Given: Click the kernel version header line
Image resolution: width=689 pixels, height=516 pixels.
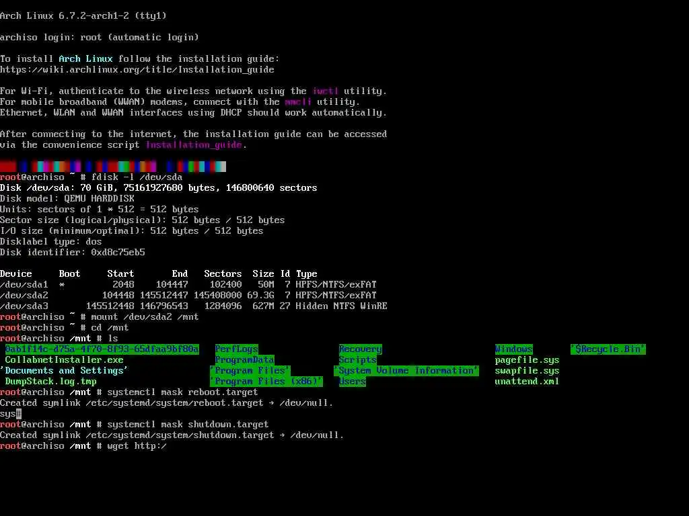Looking at the screenshot, I should pyautogui.click(x=83, y=16).
